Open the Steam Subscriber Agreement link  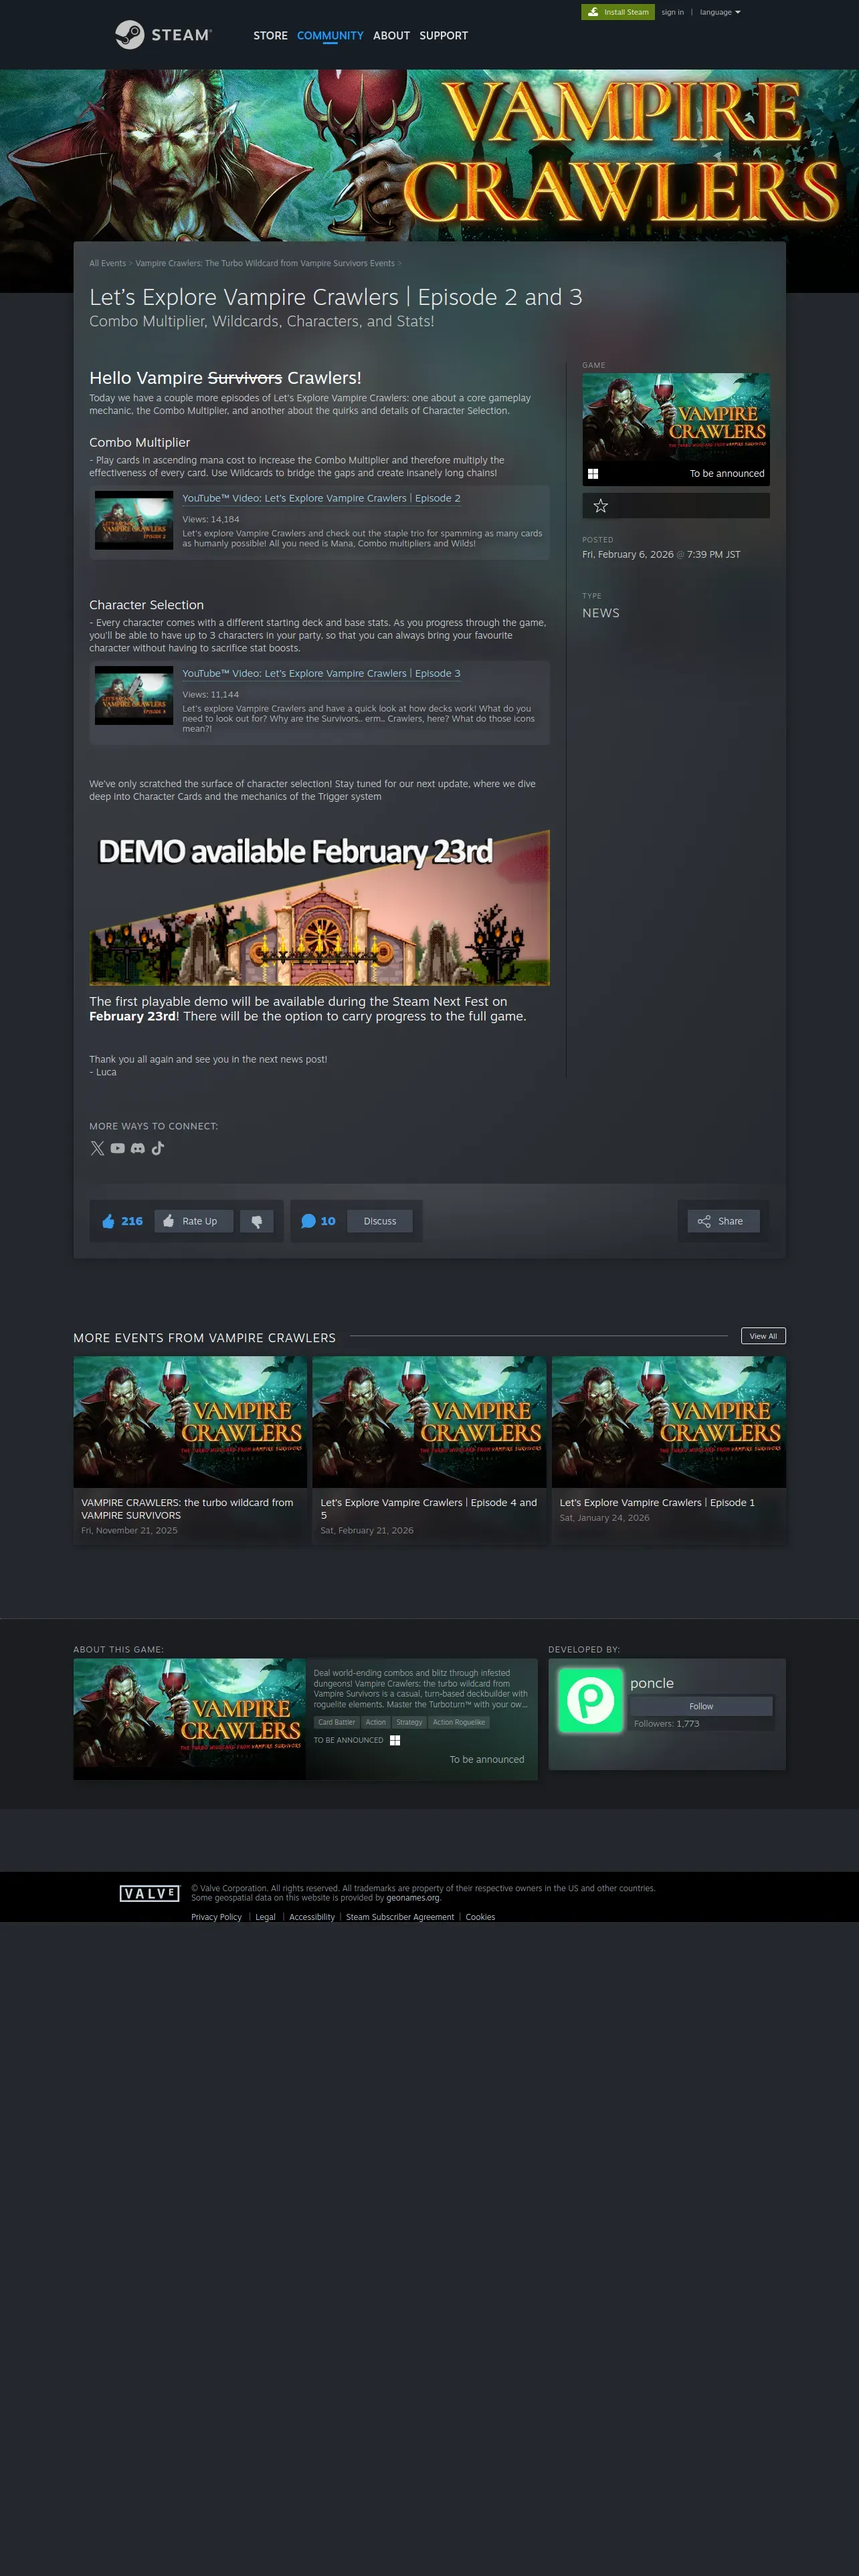400,1917
